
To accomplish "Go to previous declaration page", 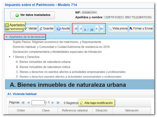I will click(x=81, y=29).
